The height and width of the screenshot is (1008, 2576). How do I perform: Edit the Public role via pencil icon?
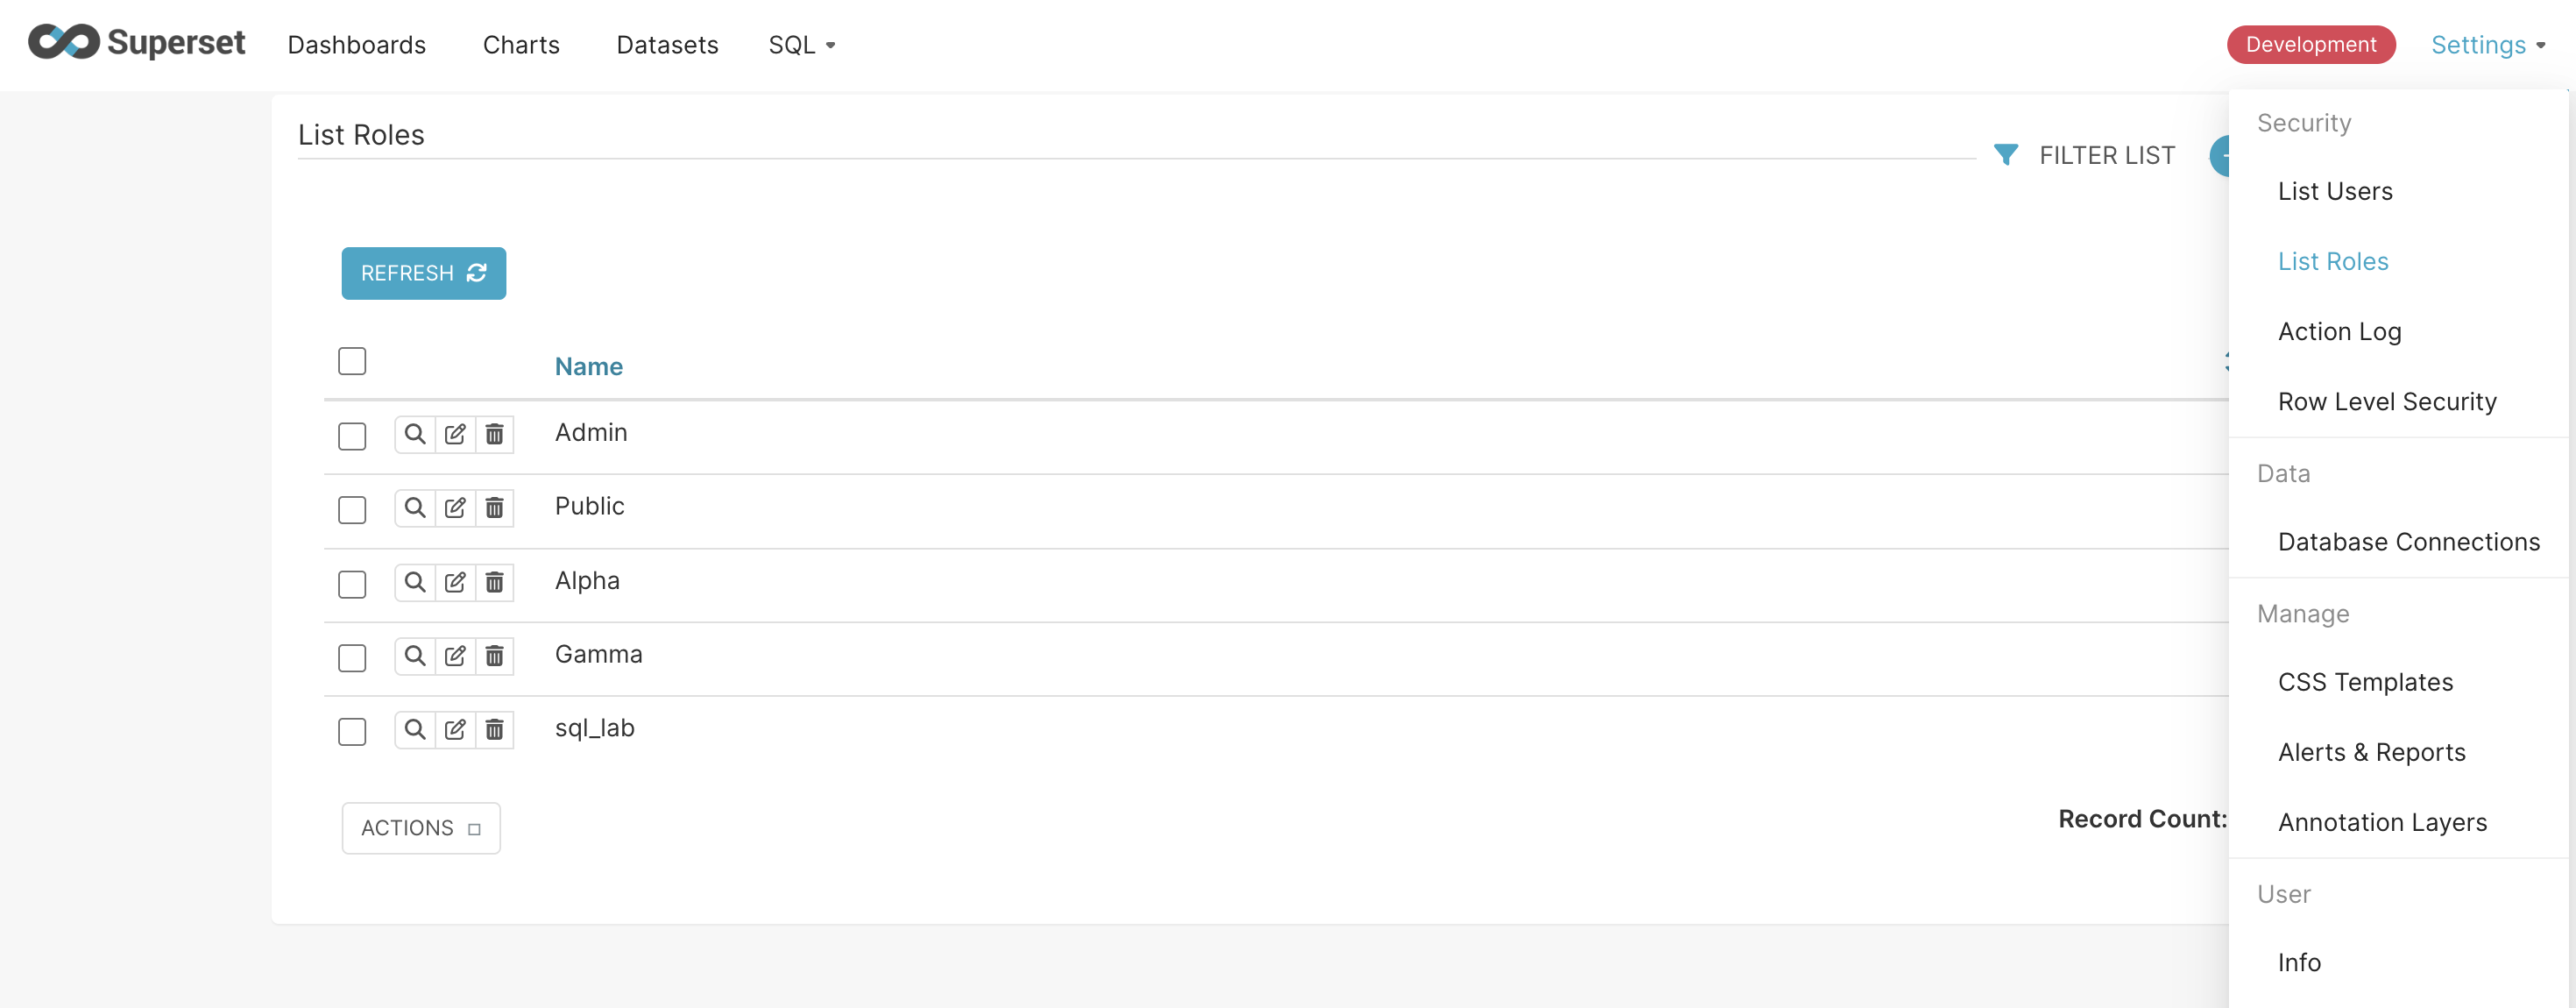coord(455,508)
